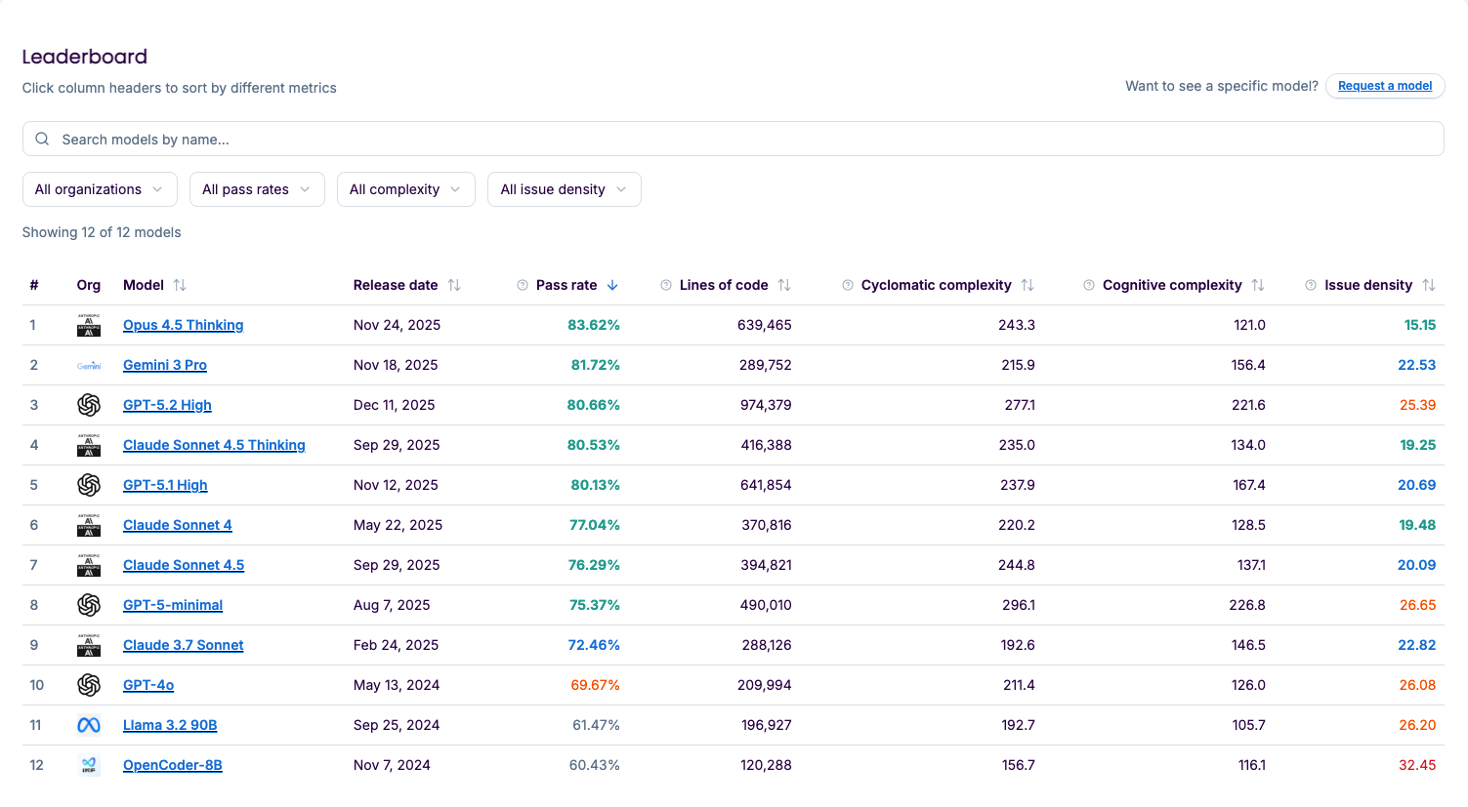Sort by Release date using its arrows icon
The image size is (1468, 807).
point(454,285)
